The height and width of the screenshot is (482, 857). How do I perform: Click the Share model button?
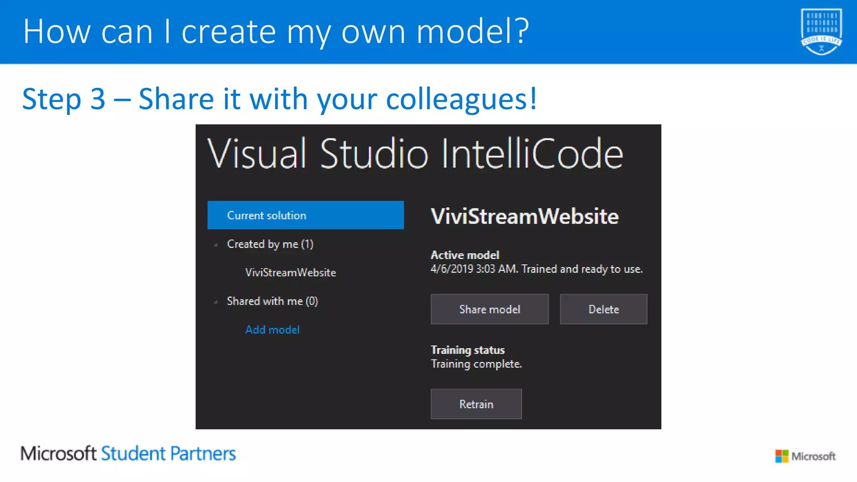pos(490,309)
